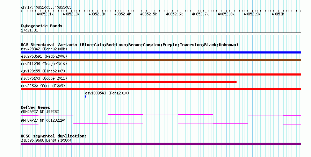Click the red loss bar for esv22600
The height and width of the screenshot is (157, 311).
click(x=161, y=89)
